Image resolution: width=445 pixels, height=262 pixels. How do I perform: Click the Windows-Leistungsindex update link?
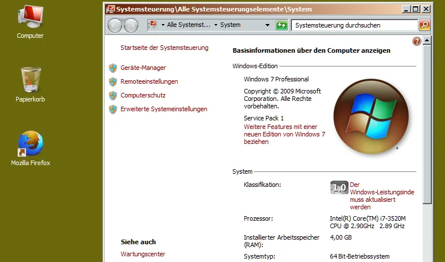coord(382,196)
